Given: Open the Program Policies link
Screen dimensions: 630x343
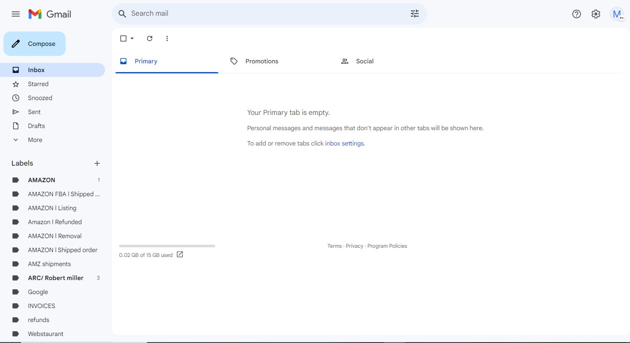Looking at the screenshot, I should (387, 246).
